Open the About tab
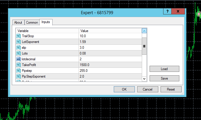This screenshot has width=201, height=120. click(18, 22)
